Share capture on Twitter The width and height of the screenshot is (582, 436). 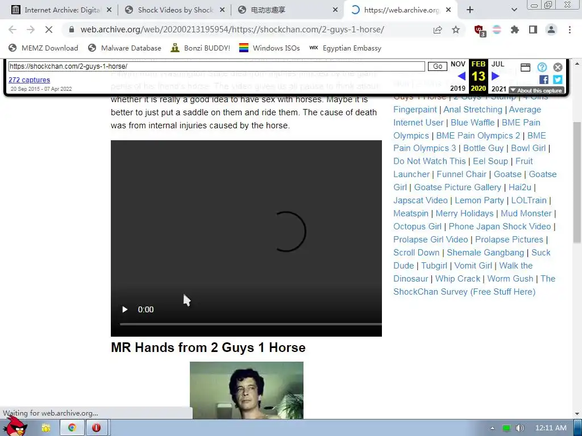click(558, 79)
